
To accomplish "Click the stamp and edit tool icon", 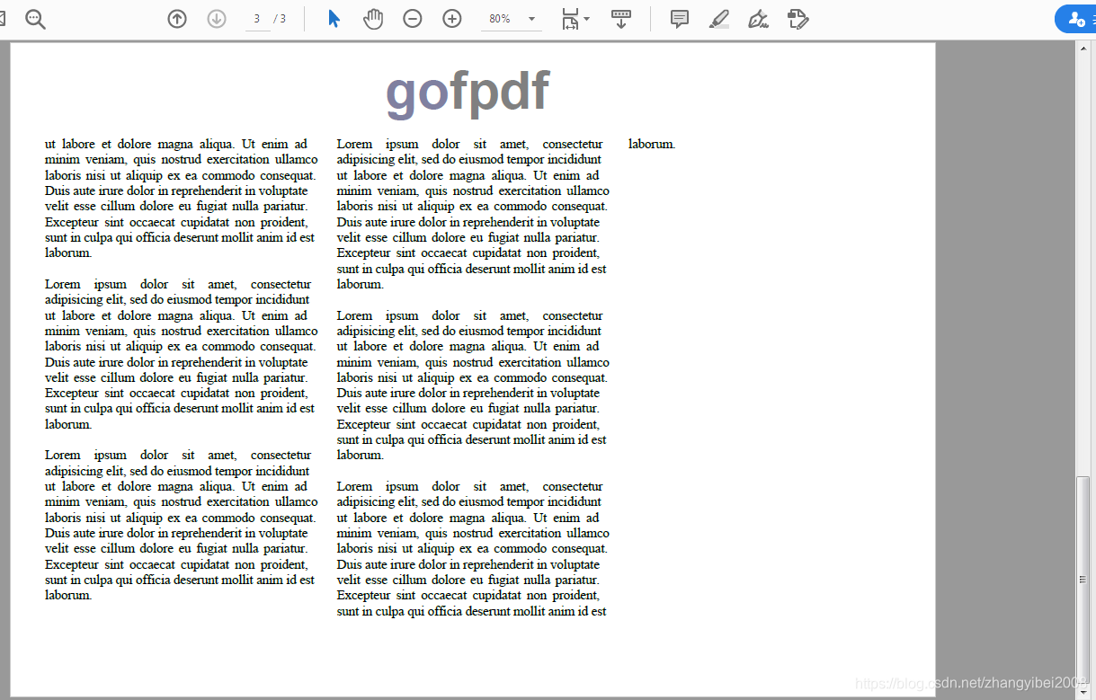I will coord(797,19).
